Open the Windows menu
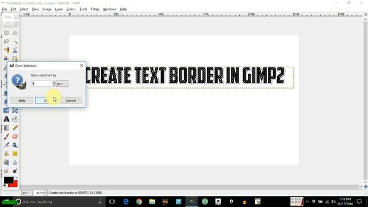 (x=110, y=9)
